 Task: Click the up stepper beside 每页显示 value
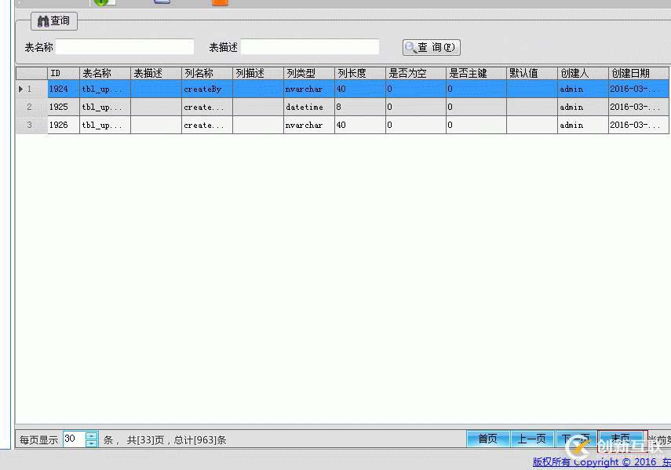[x=92, y=435]
